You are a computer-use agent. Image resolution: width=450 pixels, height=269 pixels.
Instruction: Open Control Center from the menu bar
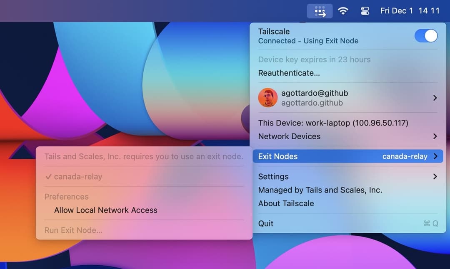click(x=365, y=11)
